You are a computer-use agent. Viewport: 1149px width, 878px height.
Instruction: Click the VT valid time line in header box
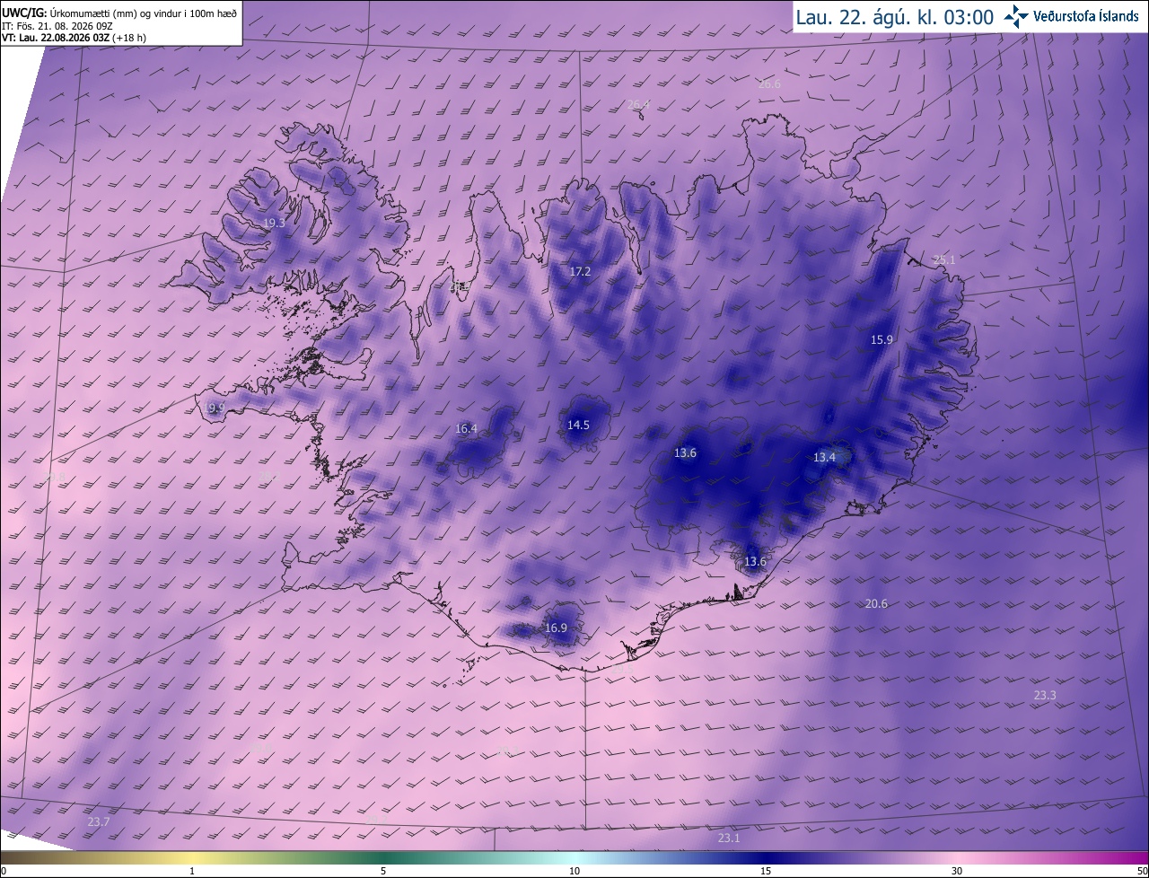coord(75,38)
